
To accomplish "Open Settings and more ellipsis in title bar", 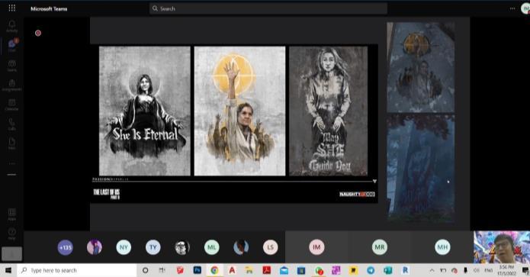I will 512,8.
